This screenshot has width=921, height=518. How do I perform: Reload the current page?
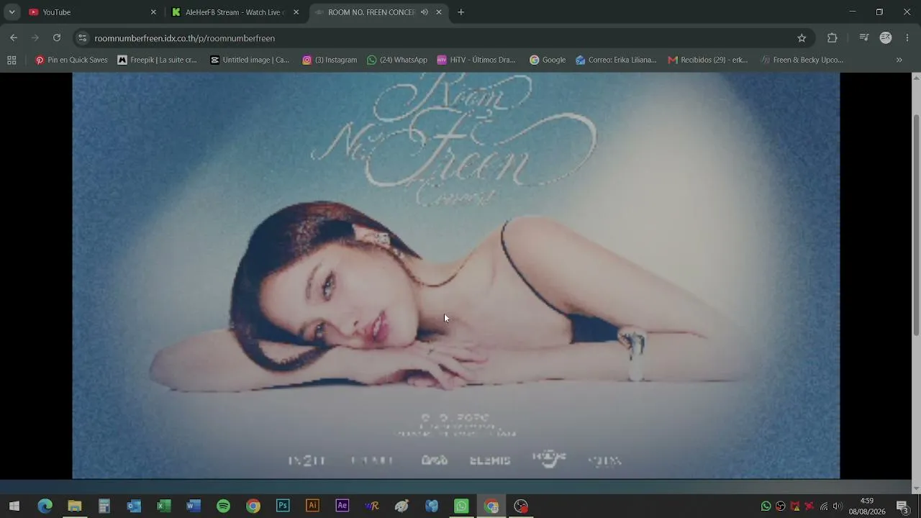coord(57,38)
